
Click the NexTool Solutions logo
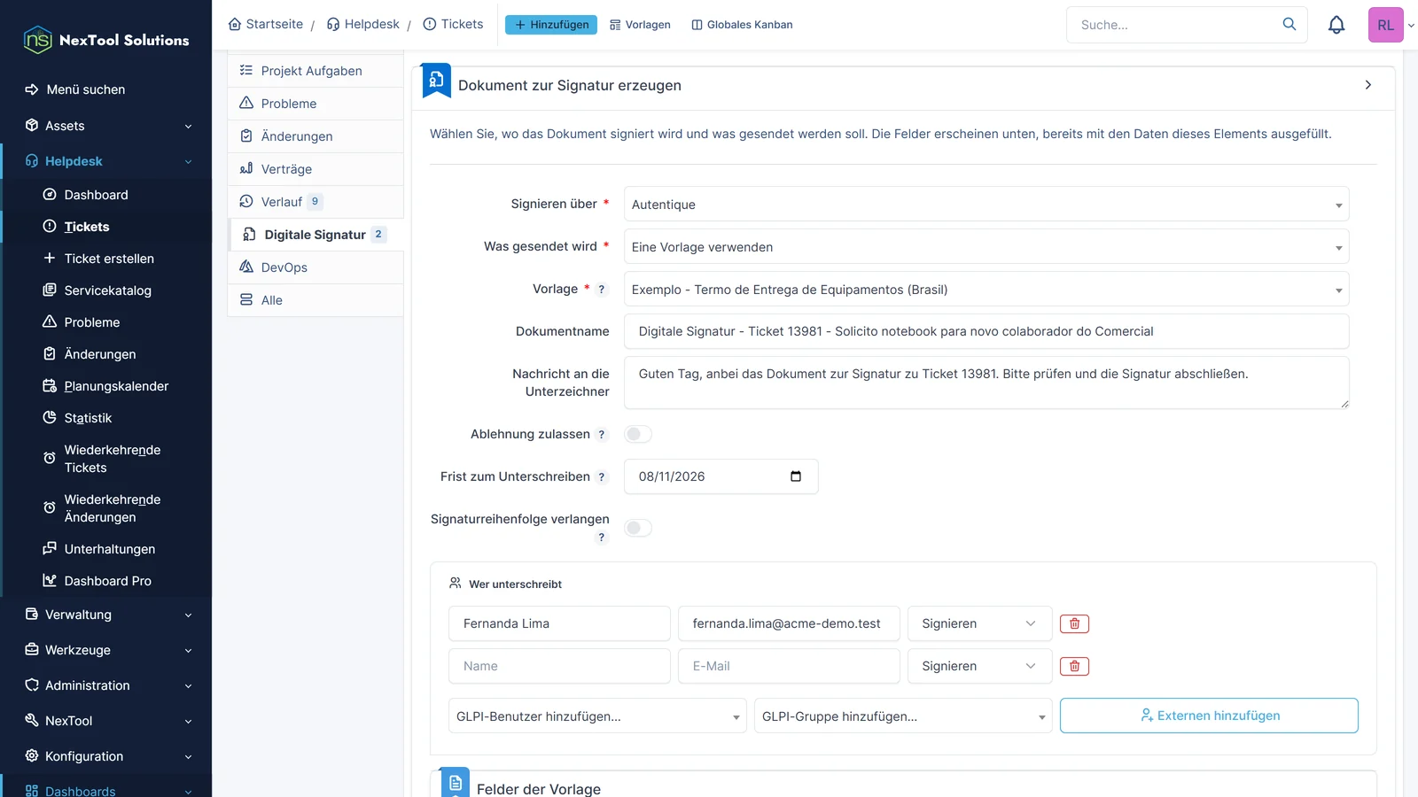[x=106, y=40]
